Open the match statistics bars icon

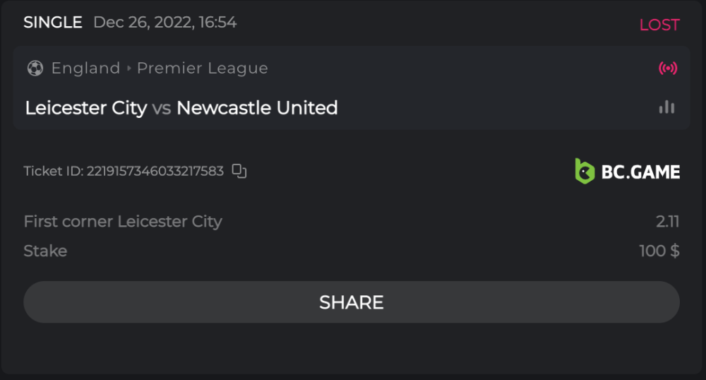(x=666, y=107)
